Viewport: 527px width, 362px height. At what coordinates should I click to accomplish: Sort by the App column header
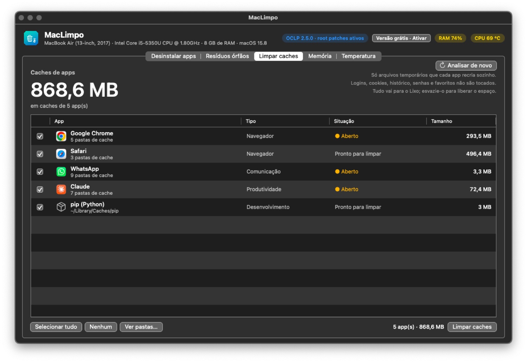[145, 121]
